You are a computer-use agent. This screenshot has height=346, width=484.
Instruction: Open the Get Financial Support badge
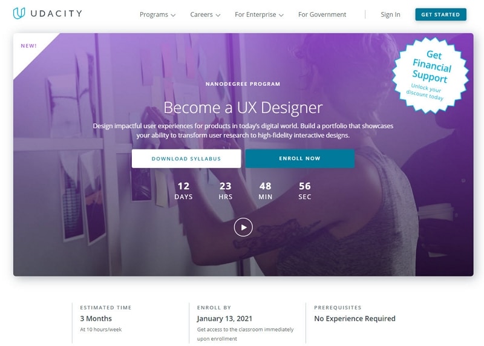pyautogui.click(x=430, y=75)
